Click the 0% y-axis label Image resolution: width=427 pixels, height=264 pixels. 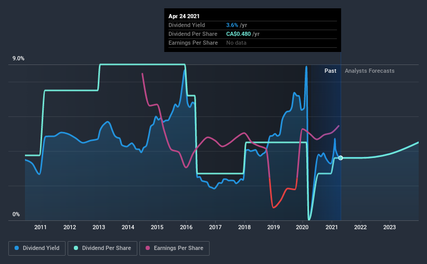[x=16, y=214]
